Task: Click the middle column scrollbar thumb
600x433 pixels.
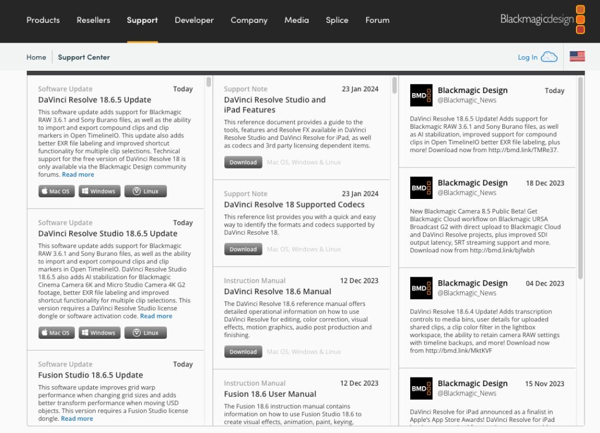Action: coord(394,85)
